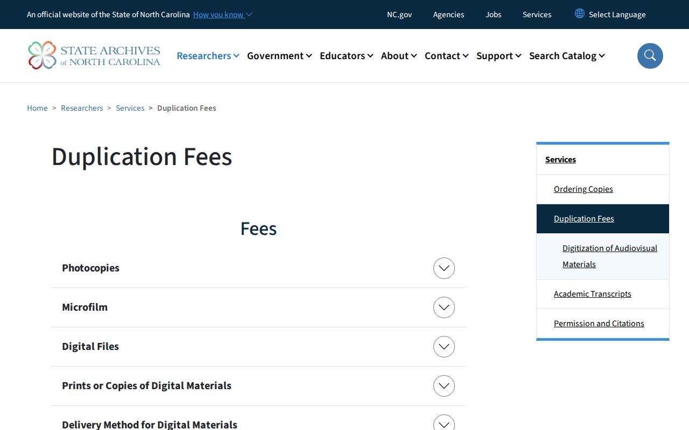Click Home in the breadcrumb

click(37, 108)
